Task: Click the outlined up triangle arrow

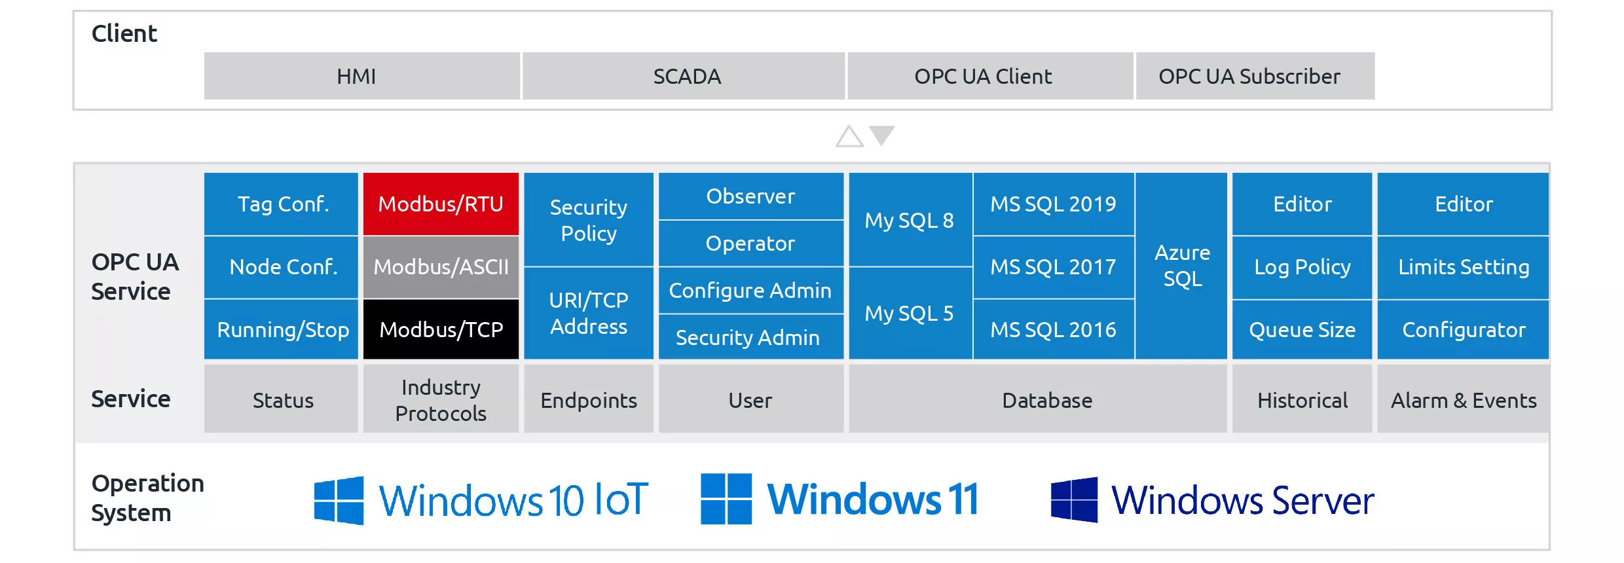Action: point(849,137)
